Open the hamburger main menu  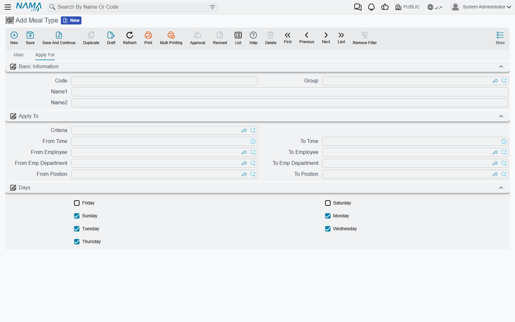point(8,7)
